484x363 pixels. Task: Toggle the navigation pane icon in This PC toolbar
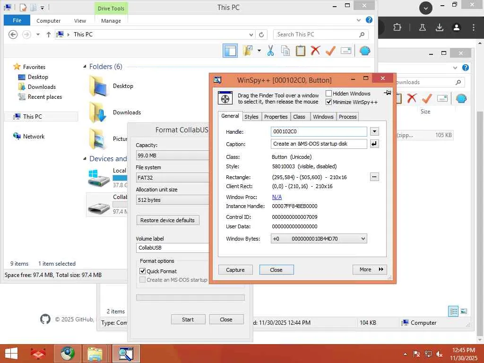click(230, 51)
